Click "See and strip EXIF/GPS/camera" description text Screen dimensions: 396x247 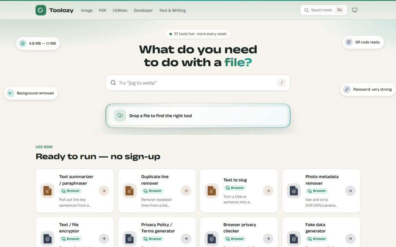pos(321,202)
